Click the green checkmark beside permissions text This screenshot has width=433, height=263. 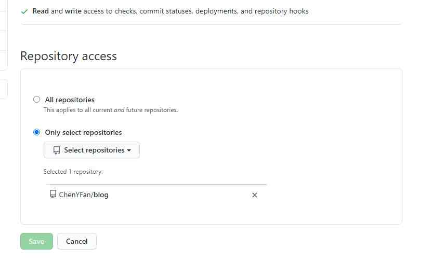(x=24, y=11)
